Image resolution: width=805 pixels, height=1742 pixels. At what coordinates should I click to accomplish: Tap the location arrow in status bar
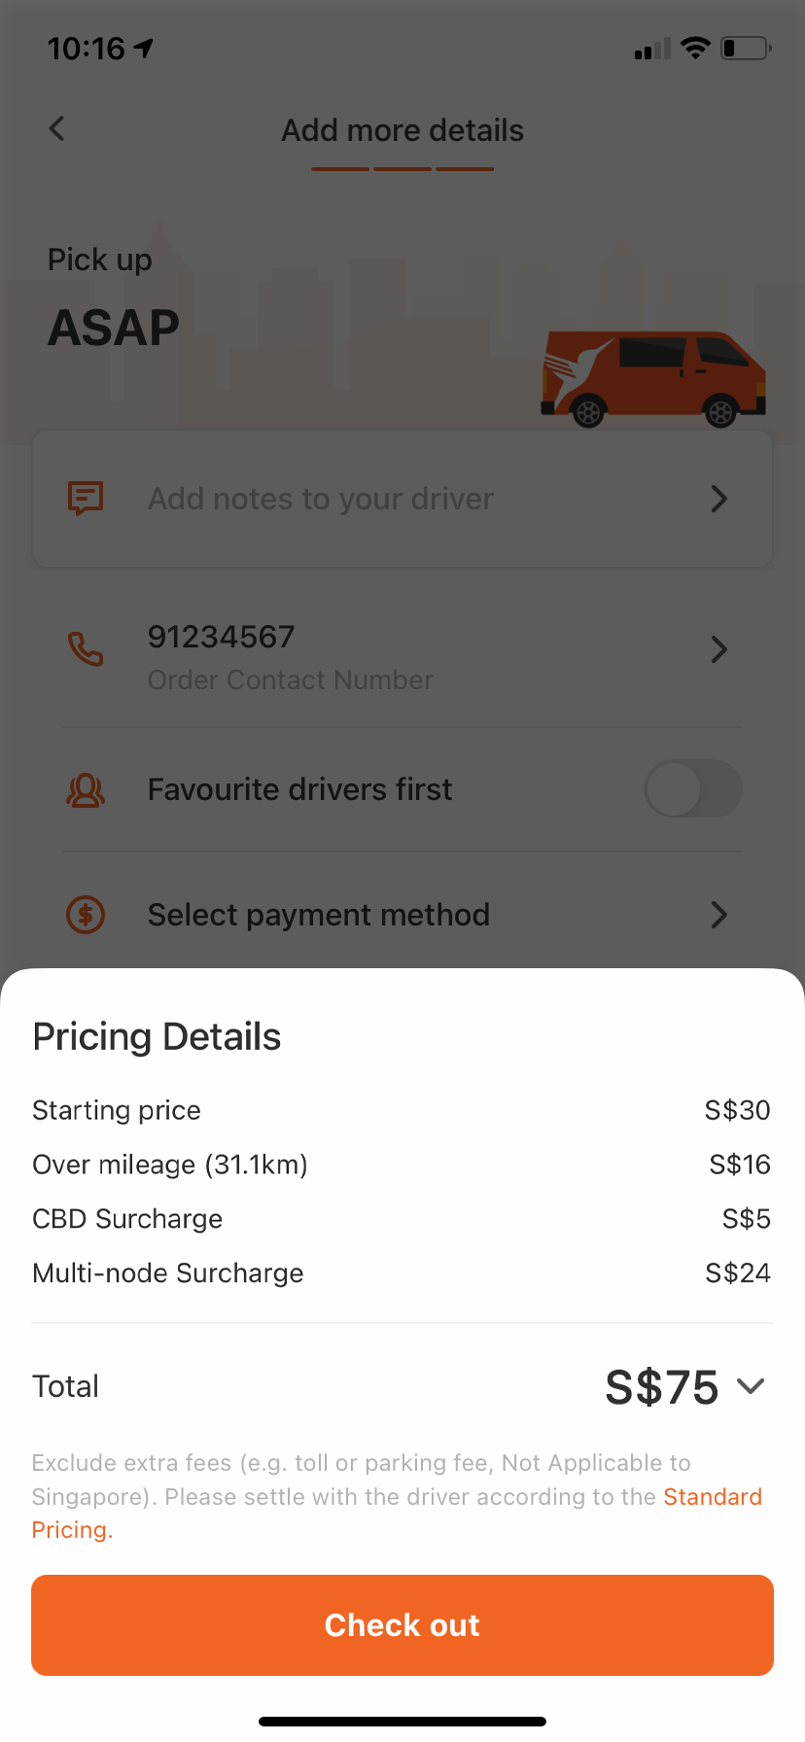click(144, 48)
